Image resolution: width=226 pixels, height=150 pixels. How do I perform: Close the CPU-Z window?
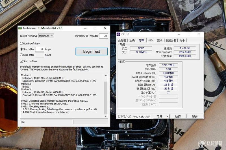pyautogui.click(x=199, y=34)
